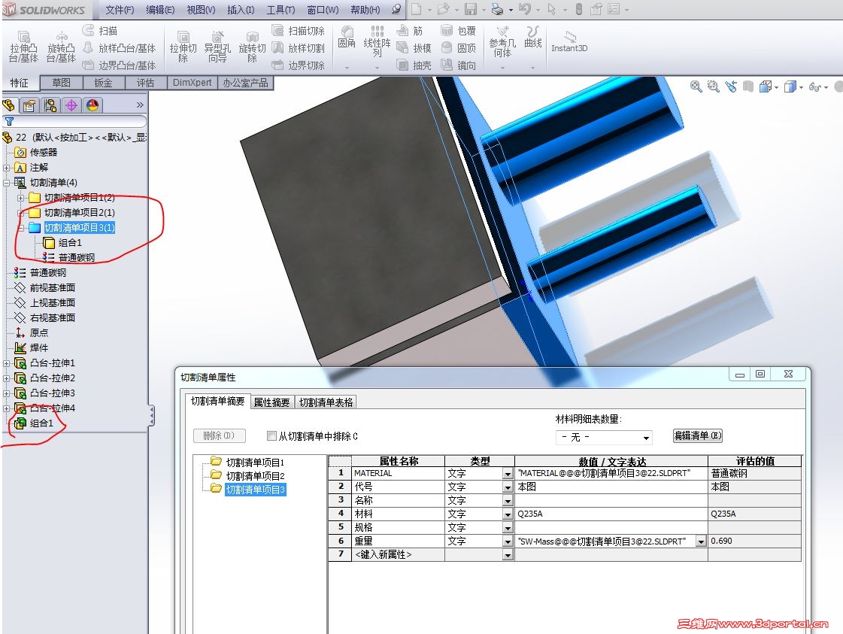Viewport: 843px width, 634px height.
Task: Select the Fillet tool (圆角)
Action: pyautogui.click(x=347, y=38)
